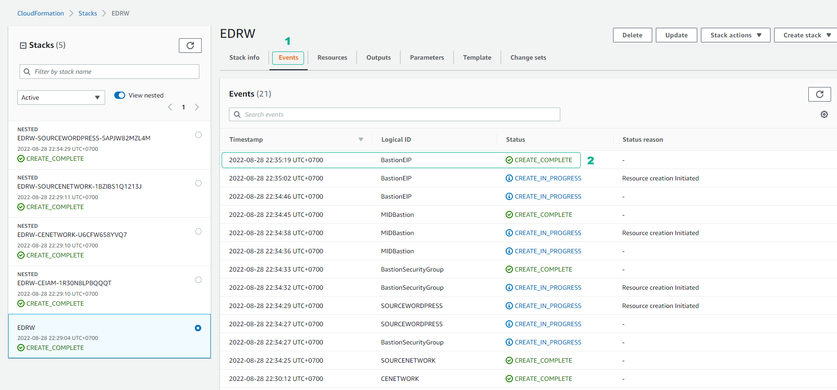Click the Filter by stack name field
This screenshot has width=837, height=390.
[x=109, y=72]
